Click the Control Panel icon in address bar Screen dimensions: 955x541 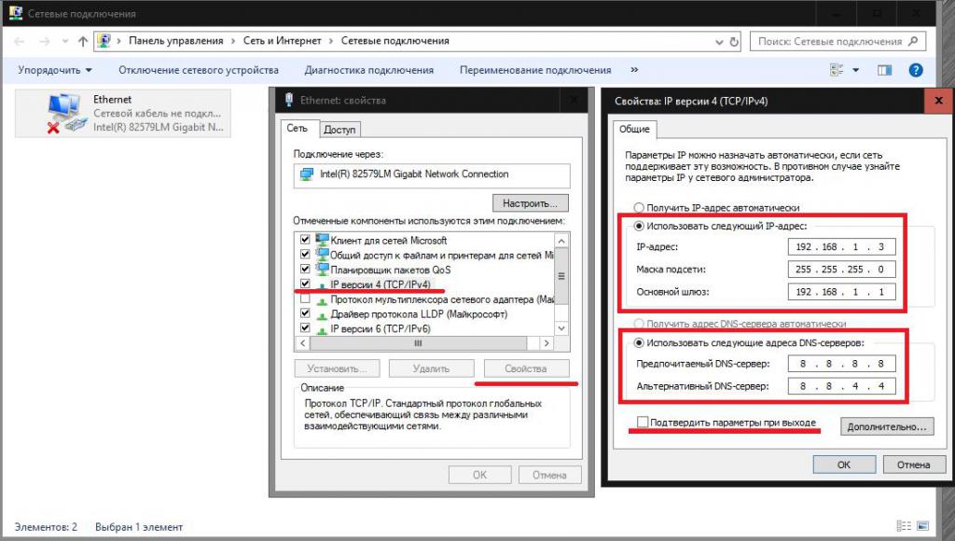pyautogui.click(x=104, y=41)
